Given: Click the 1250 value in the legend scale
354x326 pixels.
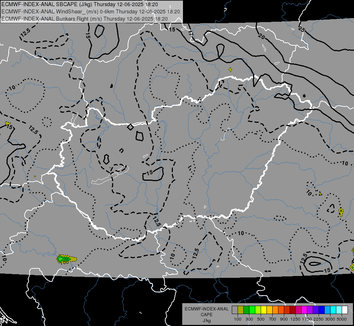Looking at the screenshot, I should click(295, 319).
